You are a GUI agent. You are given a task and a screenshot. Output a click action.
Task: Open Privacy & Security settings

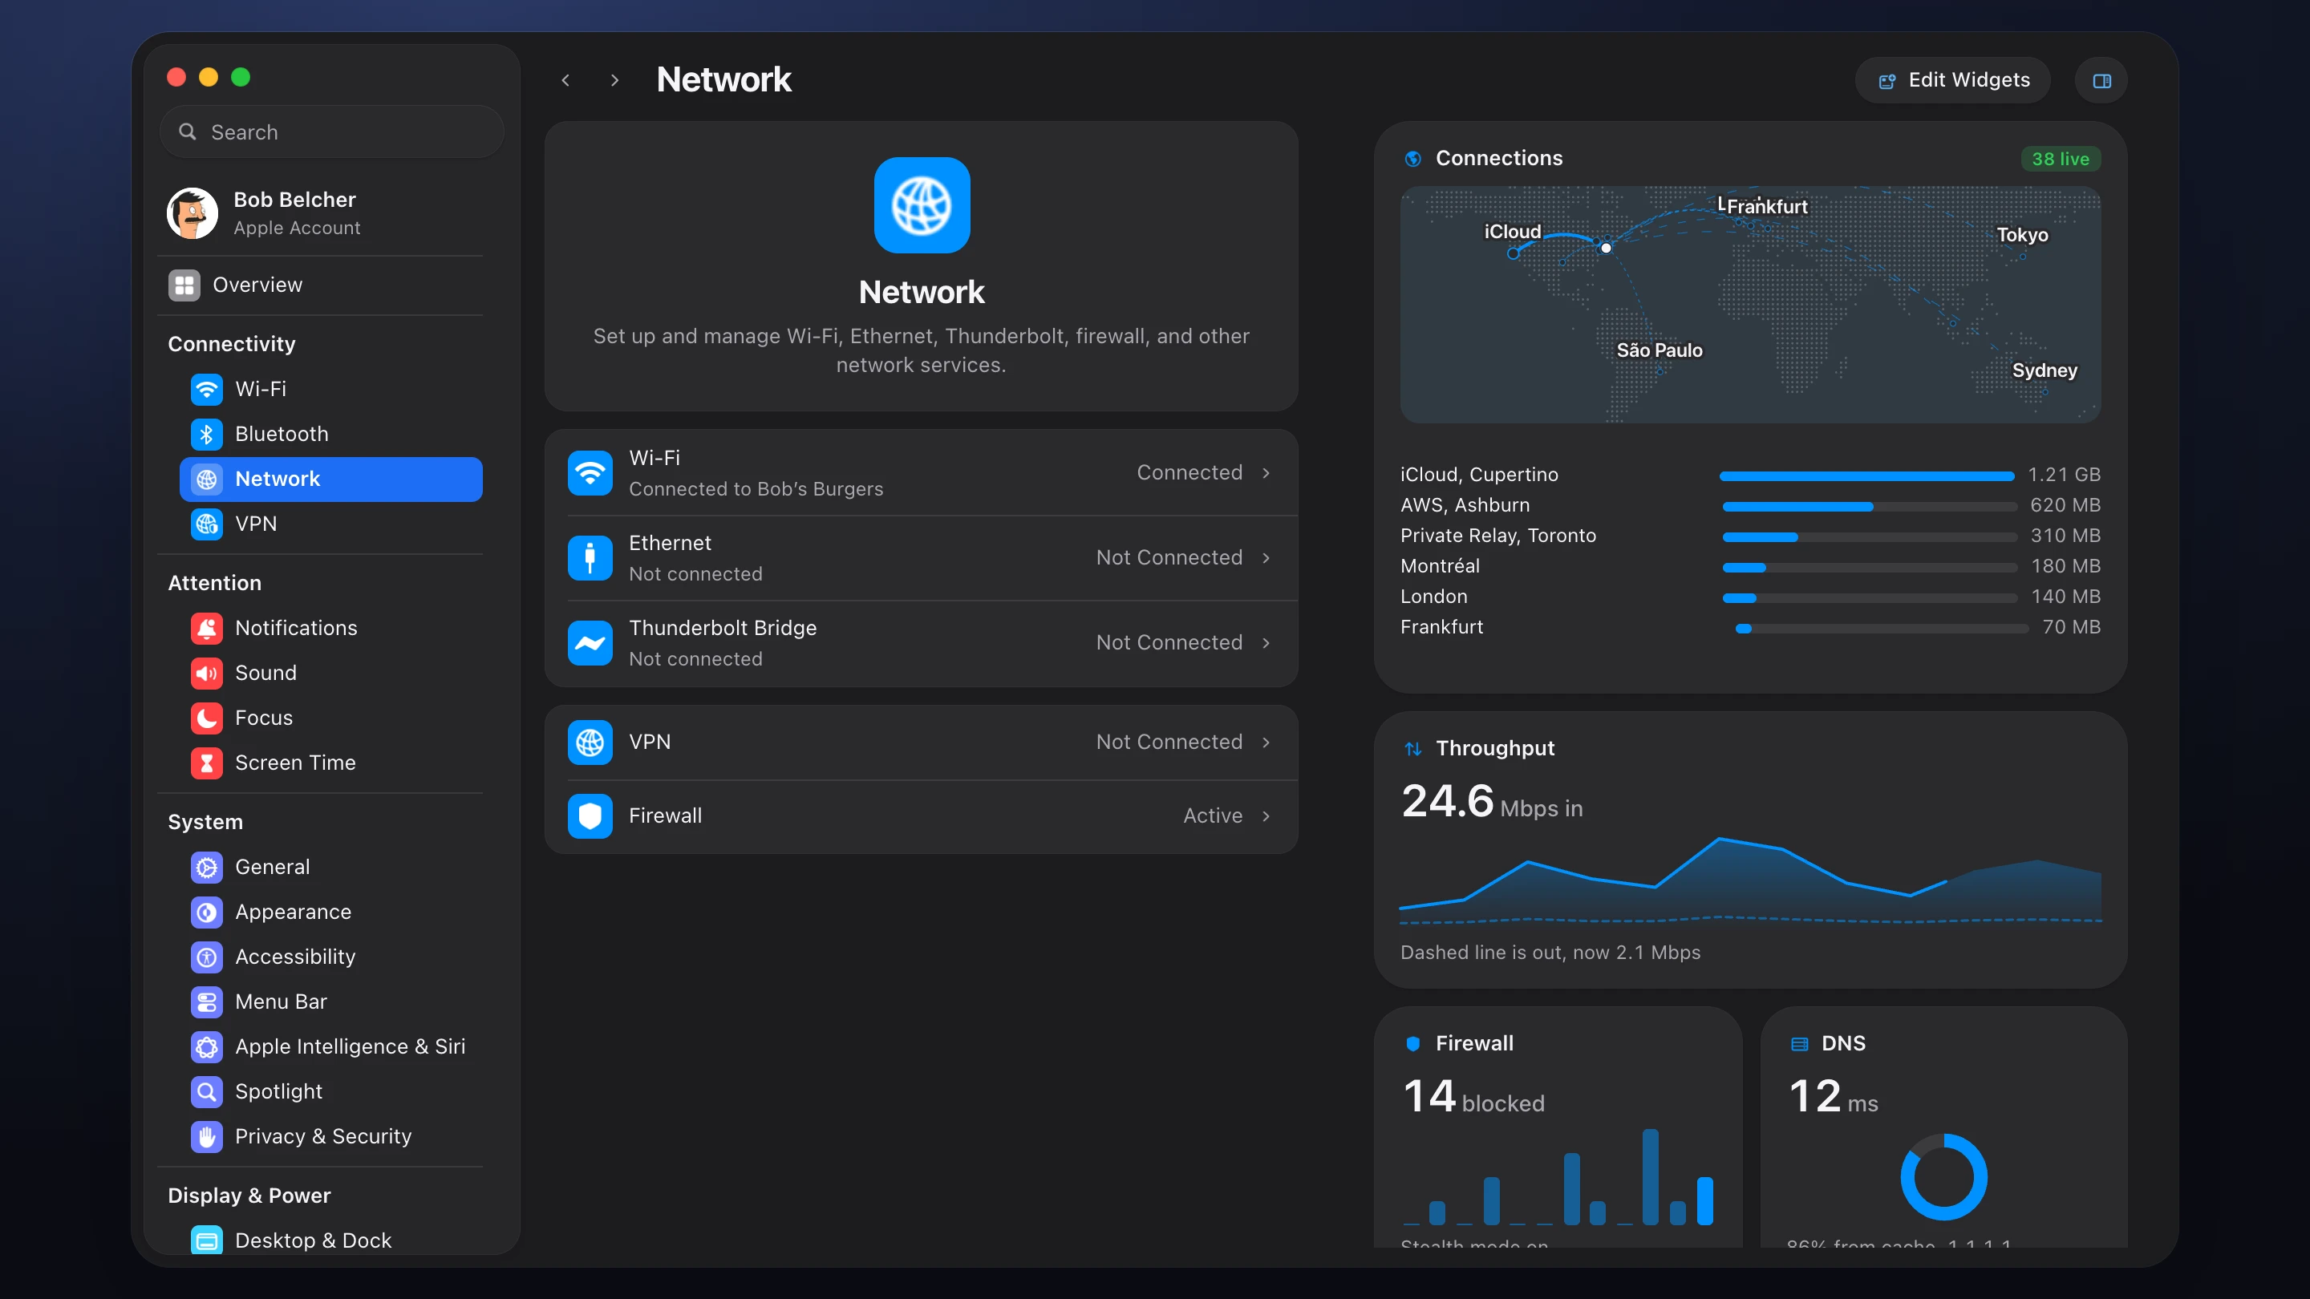pyautogui.click(x=330, y=1136)
